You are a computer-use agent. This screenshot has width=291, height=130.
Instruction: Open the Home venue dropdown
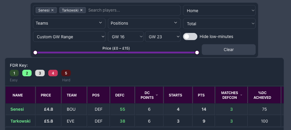219,11
